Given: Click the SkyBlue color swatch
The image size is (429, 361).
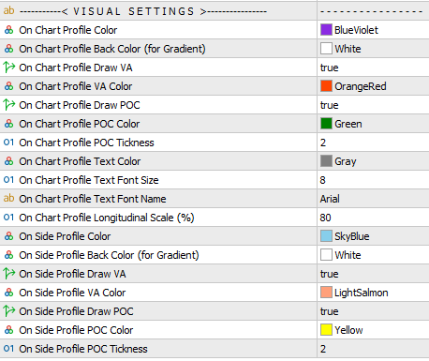Looking at the screenshot, I should pos(326,236).
